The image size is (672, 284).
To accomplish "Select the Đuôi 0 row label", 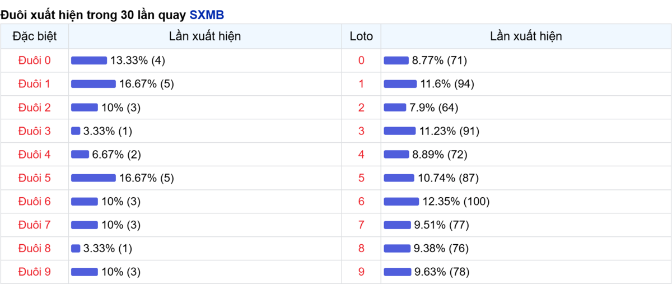I will (34, 60).
